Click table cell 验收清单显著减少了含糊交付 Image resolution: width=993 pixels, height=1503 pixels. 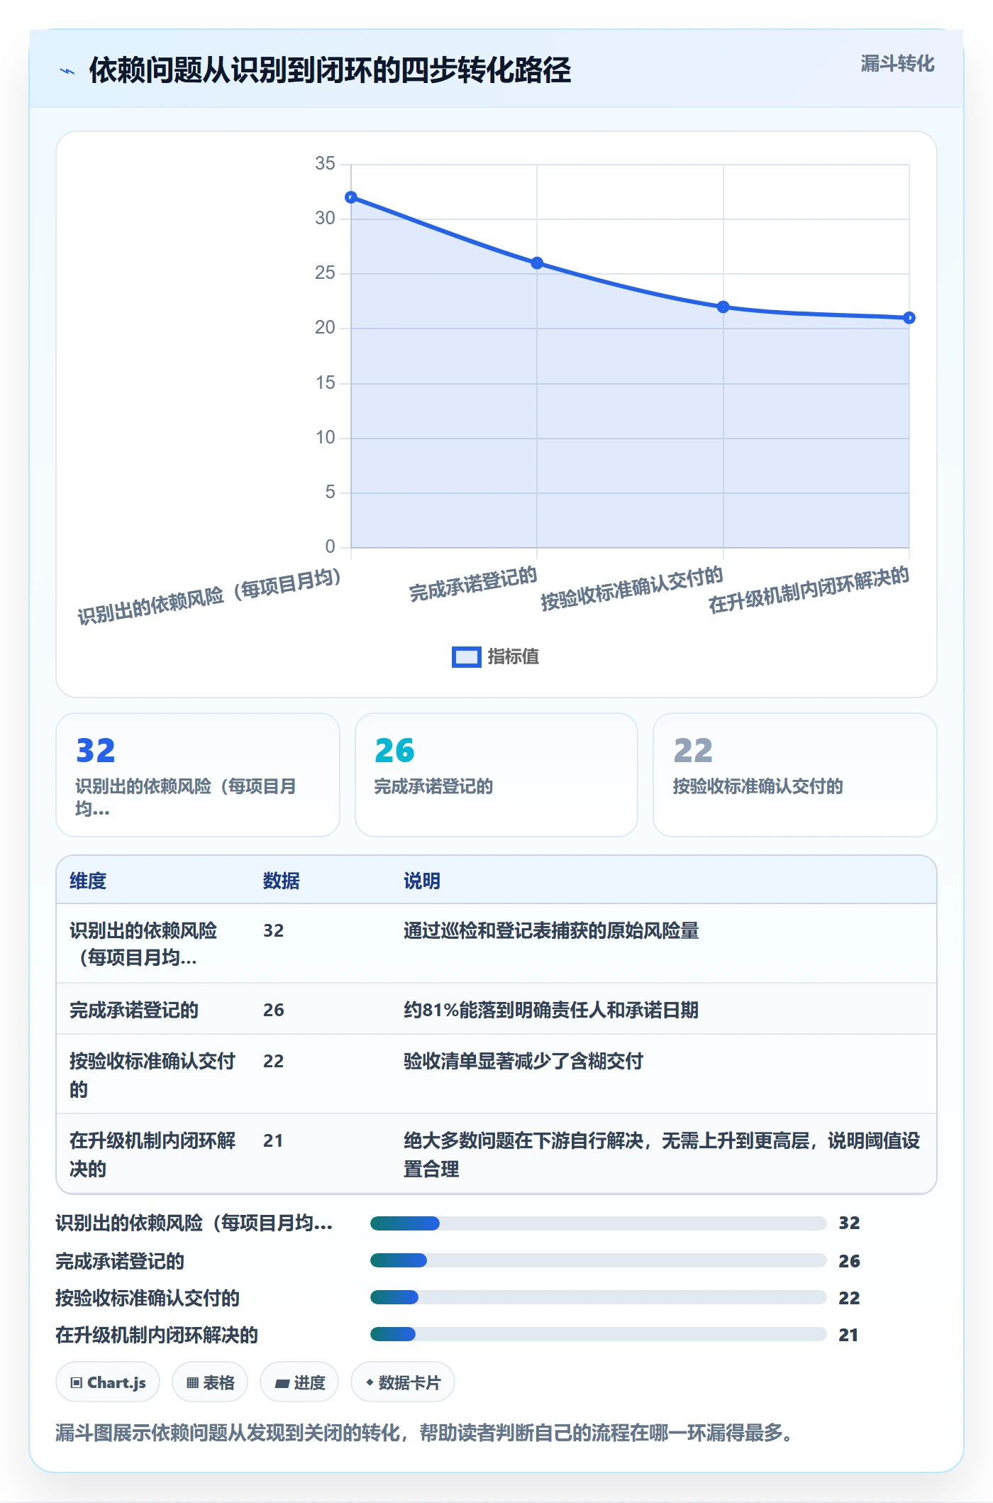pos(523,1061)
